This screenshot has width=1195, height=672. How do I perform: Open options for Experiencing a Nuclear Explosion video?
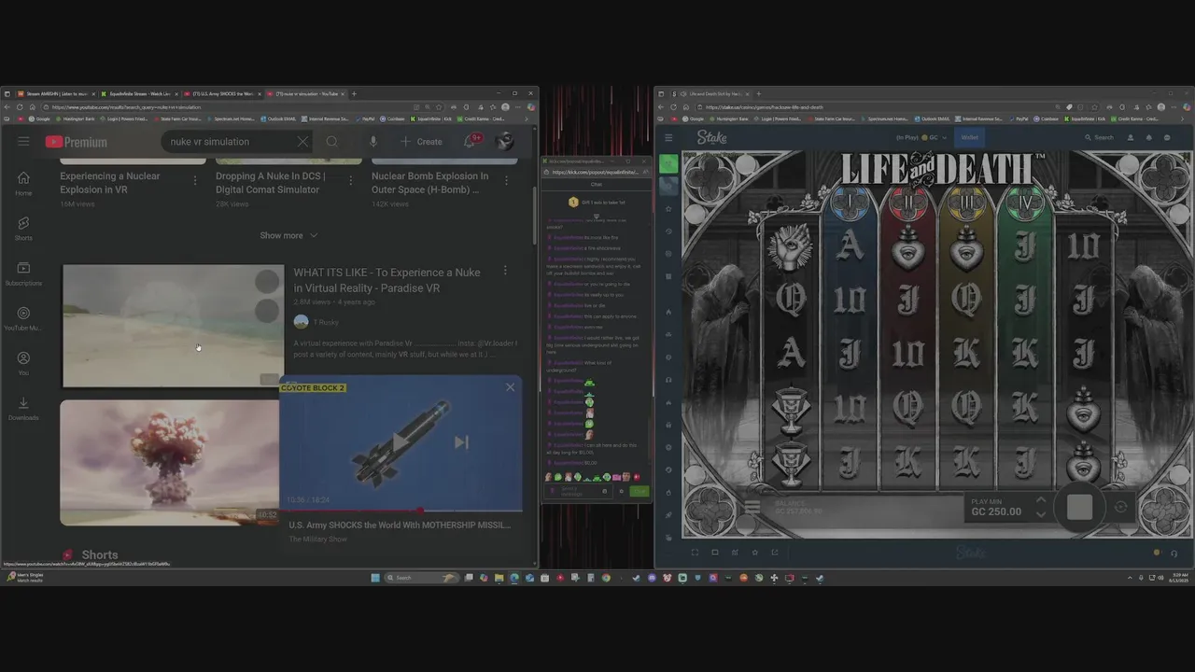[x=195, y=180]
